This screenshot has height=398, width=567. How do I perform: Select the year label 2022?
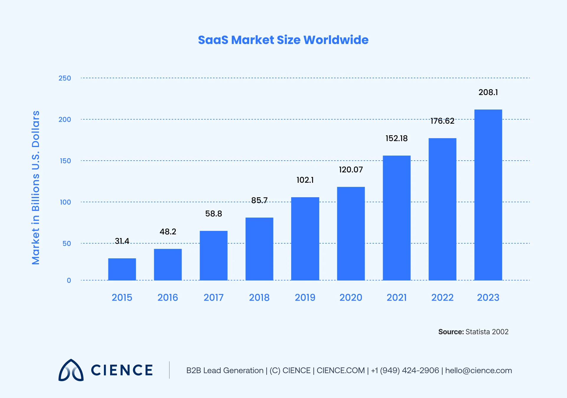pos(442,298)
